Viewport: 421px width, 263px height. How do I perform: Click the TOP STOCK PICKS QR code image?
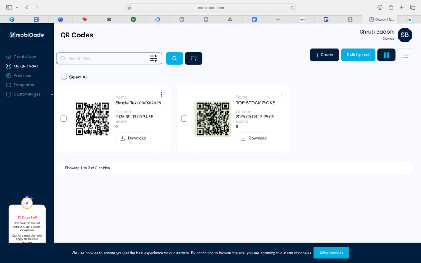213,119
